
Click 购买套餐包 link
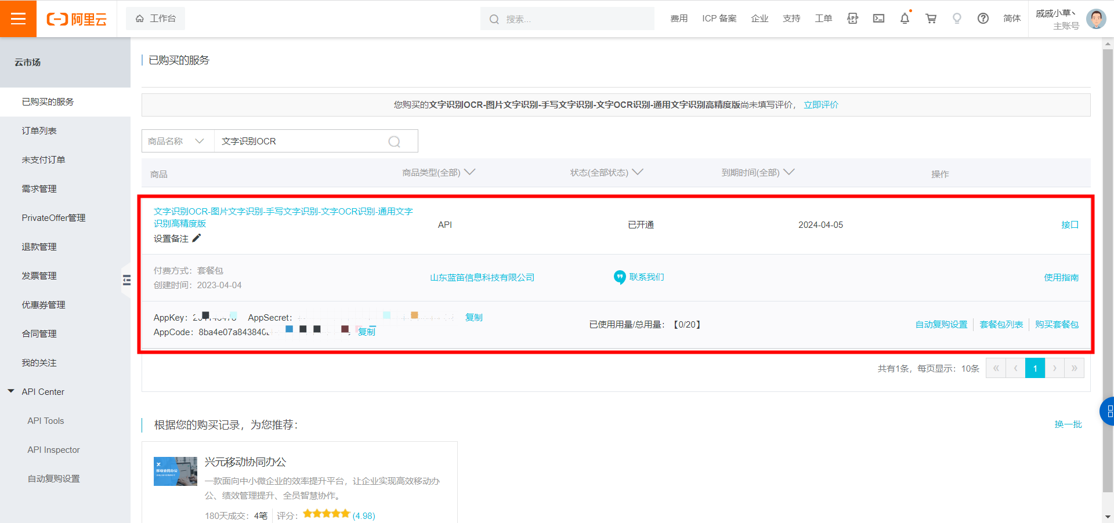coord(1057,325)
